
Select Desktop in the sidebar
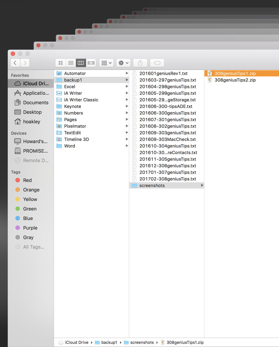[32, 112]
